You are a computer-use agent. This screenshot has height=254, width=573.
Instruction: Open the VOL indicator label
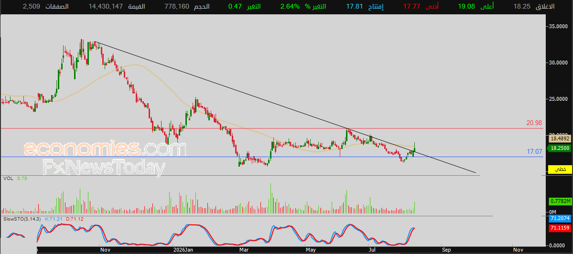coord(8,179)
